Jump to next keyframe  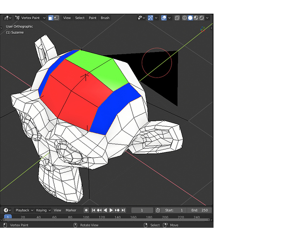pyautogui.click(x=117, y=210)
